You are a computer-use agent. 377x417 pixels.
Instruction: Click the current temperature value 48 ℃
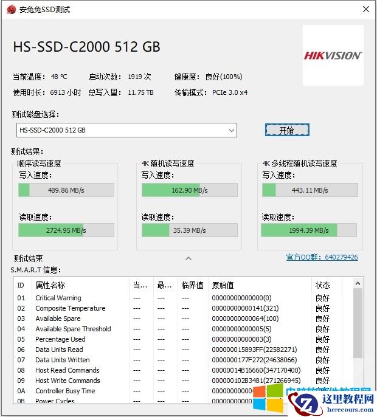tap(59, 77)
